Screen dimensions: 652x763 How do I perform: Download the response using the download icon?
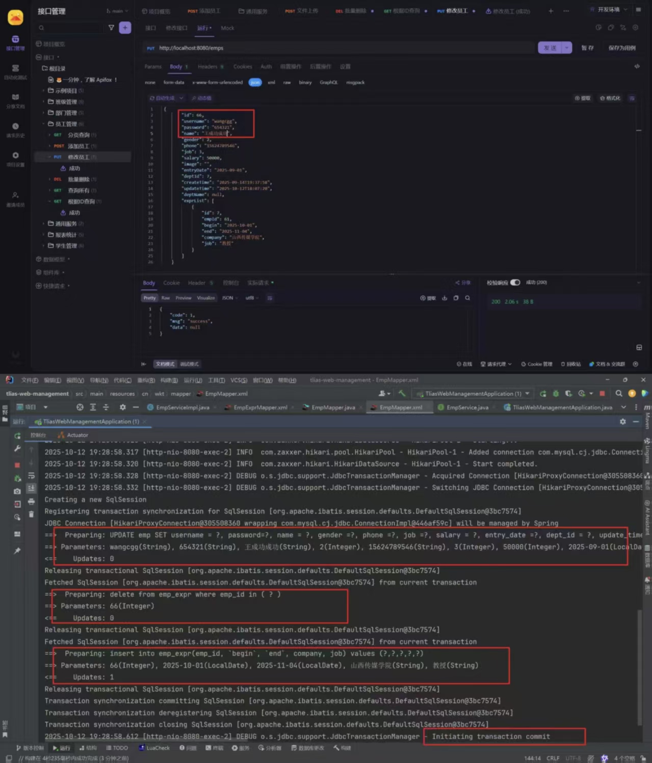445,298
